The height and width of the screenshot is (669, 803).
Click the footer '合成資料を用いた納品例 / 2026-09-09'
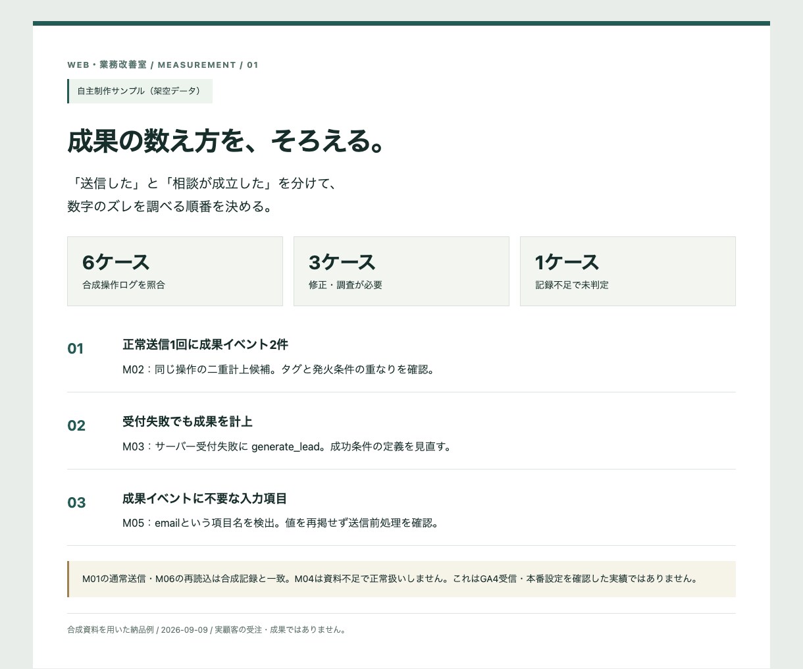[207, 629]
